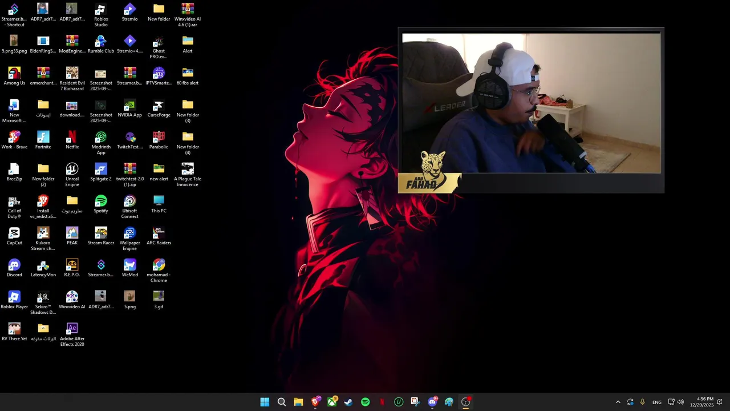
Task: Select the Modrinth App desktop icon
Action: pos(101,143)
